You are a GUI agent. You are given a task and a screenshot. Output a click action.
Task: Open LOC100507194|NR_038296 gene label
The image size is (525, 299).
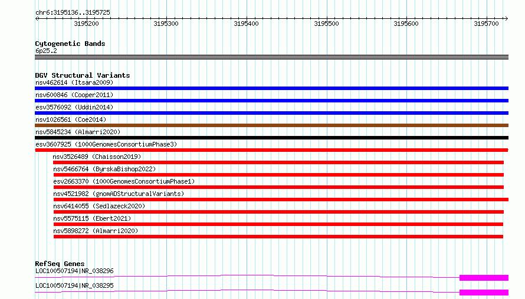click(x=74, y=271)
